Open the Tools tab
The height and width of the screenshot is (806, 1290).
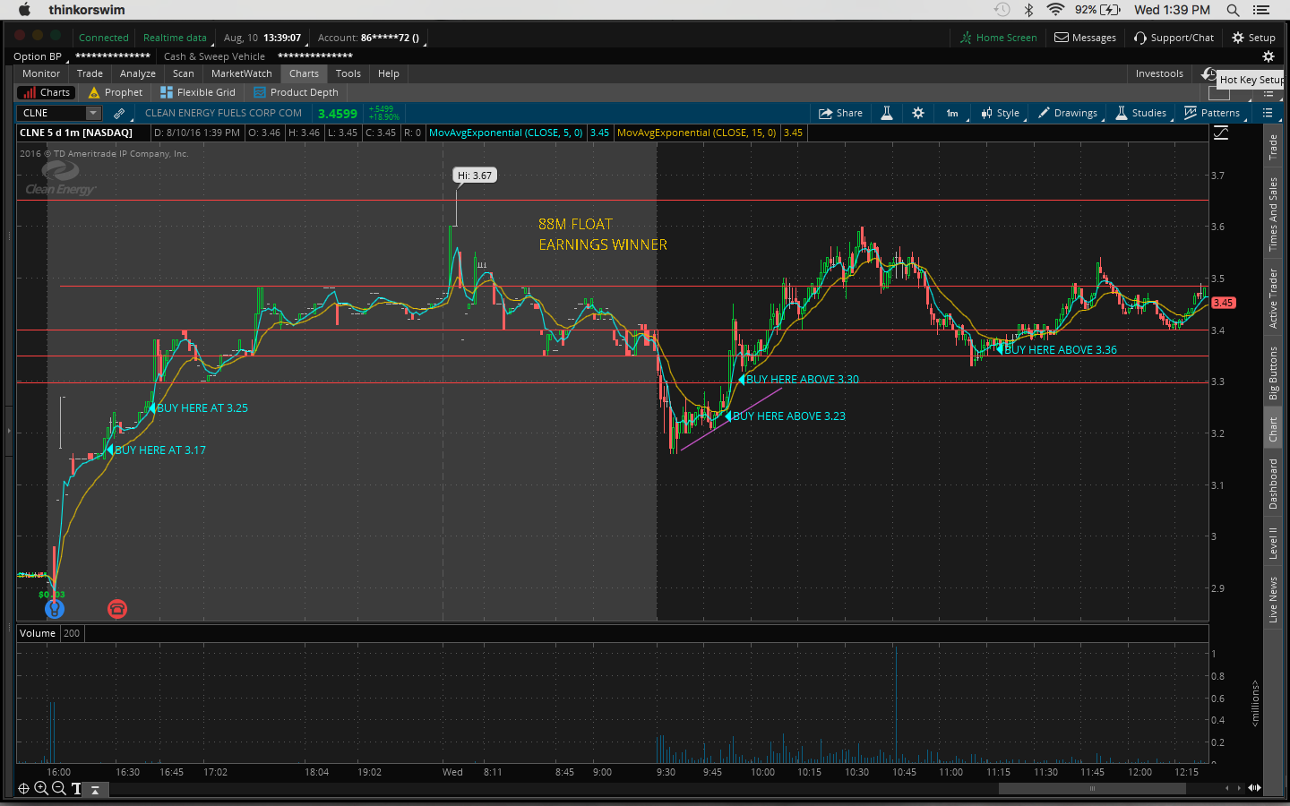pos(348,73)
